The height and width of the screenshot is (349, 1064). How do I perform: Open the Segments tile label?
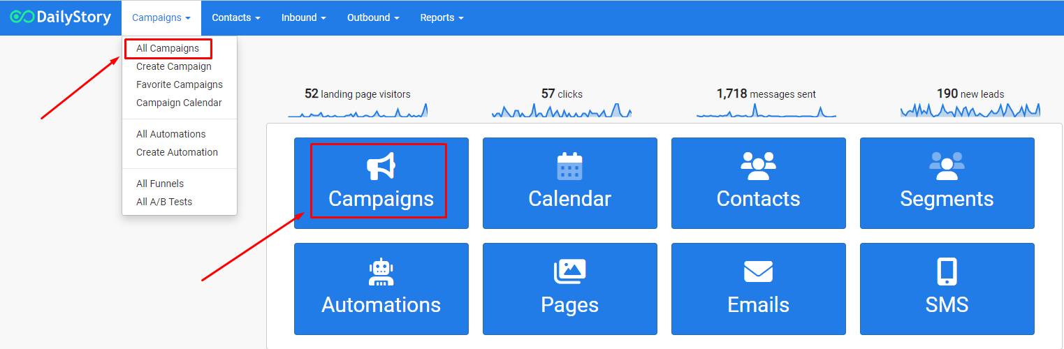click(x=947, y=199)
